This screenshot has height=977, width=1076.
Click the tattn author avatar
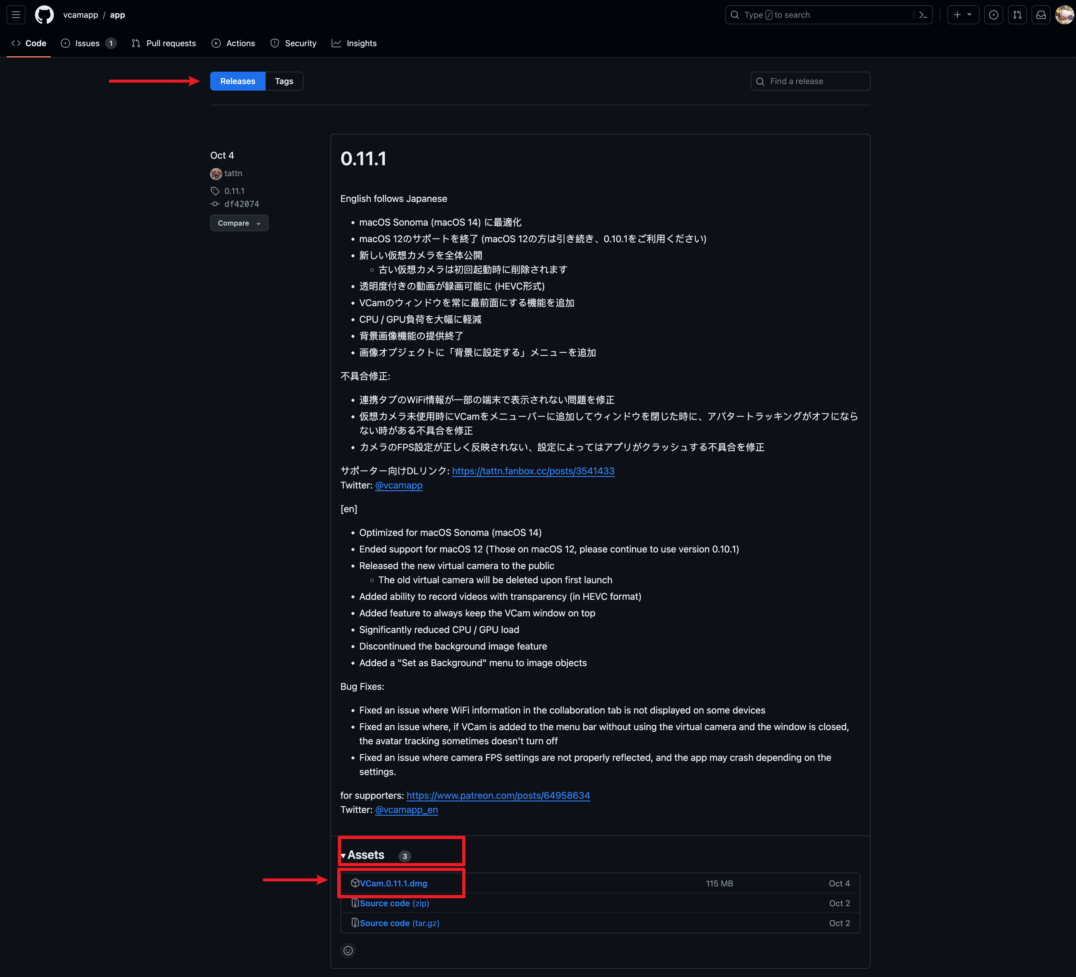click(x=216, y=173)
